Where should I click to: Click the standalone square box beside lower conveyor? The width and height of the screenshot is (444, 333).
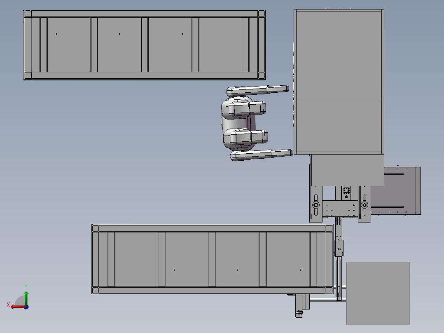point(377,293)
